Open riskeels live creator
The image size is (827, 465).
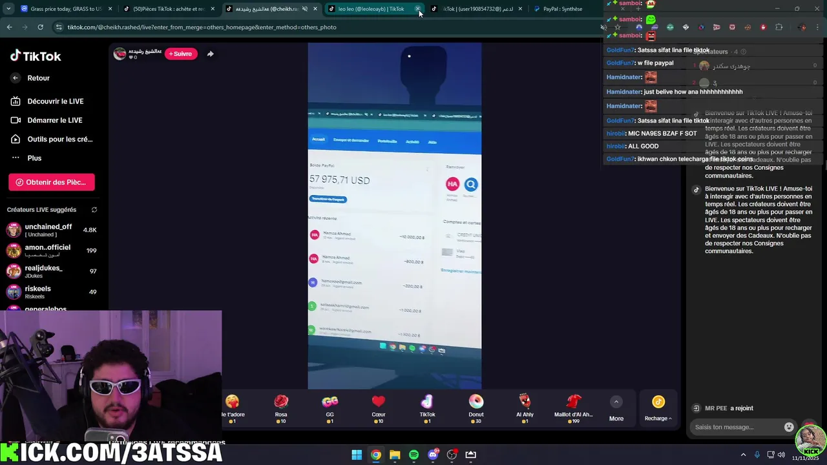(x=52, y=292)
